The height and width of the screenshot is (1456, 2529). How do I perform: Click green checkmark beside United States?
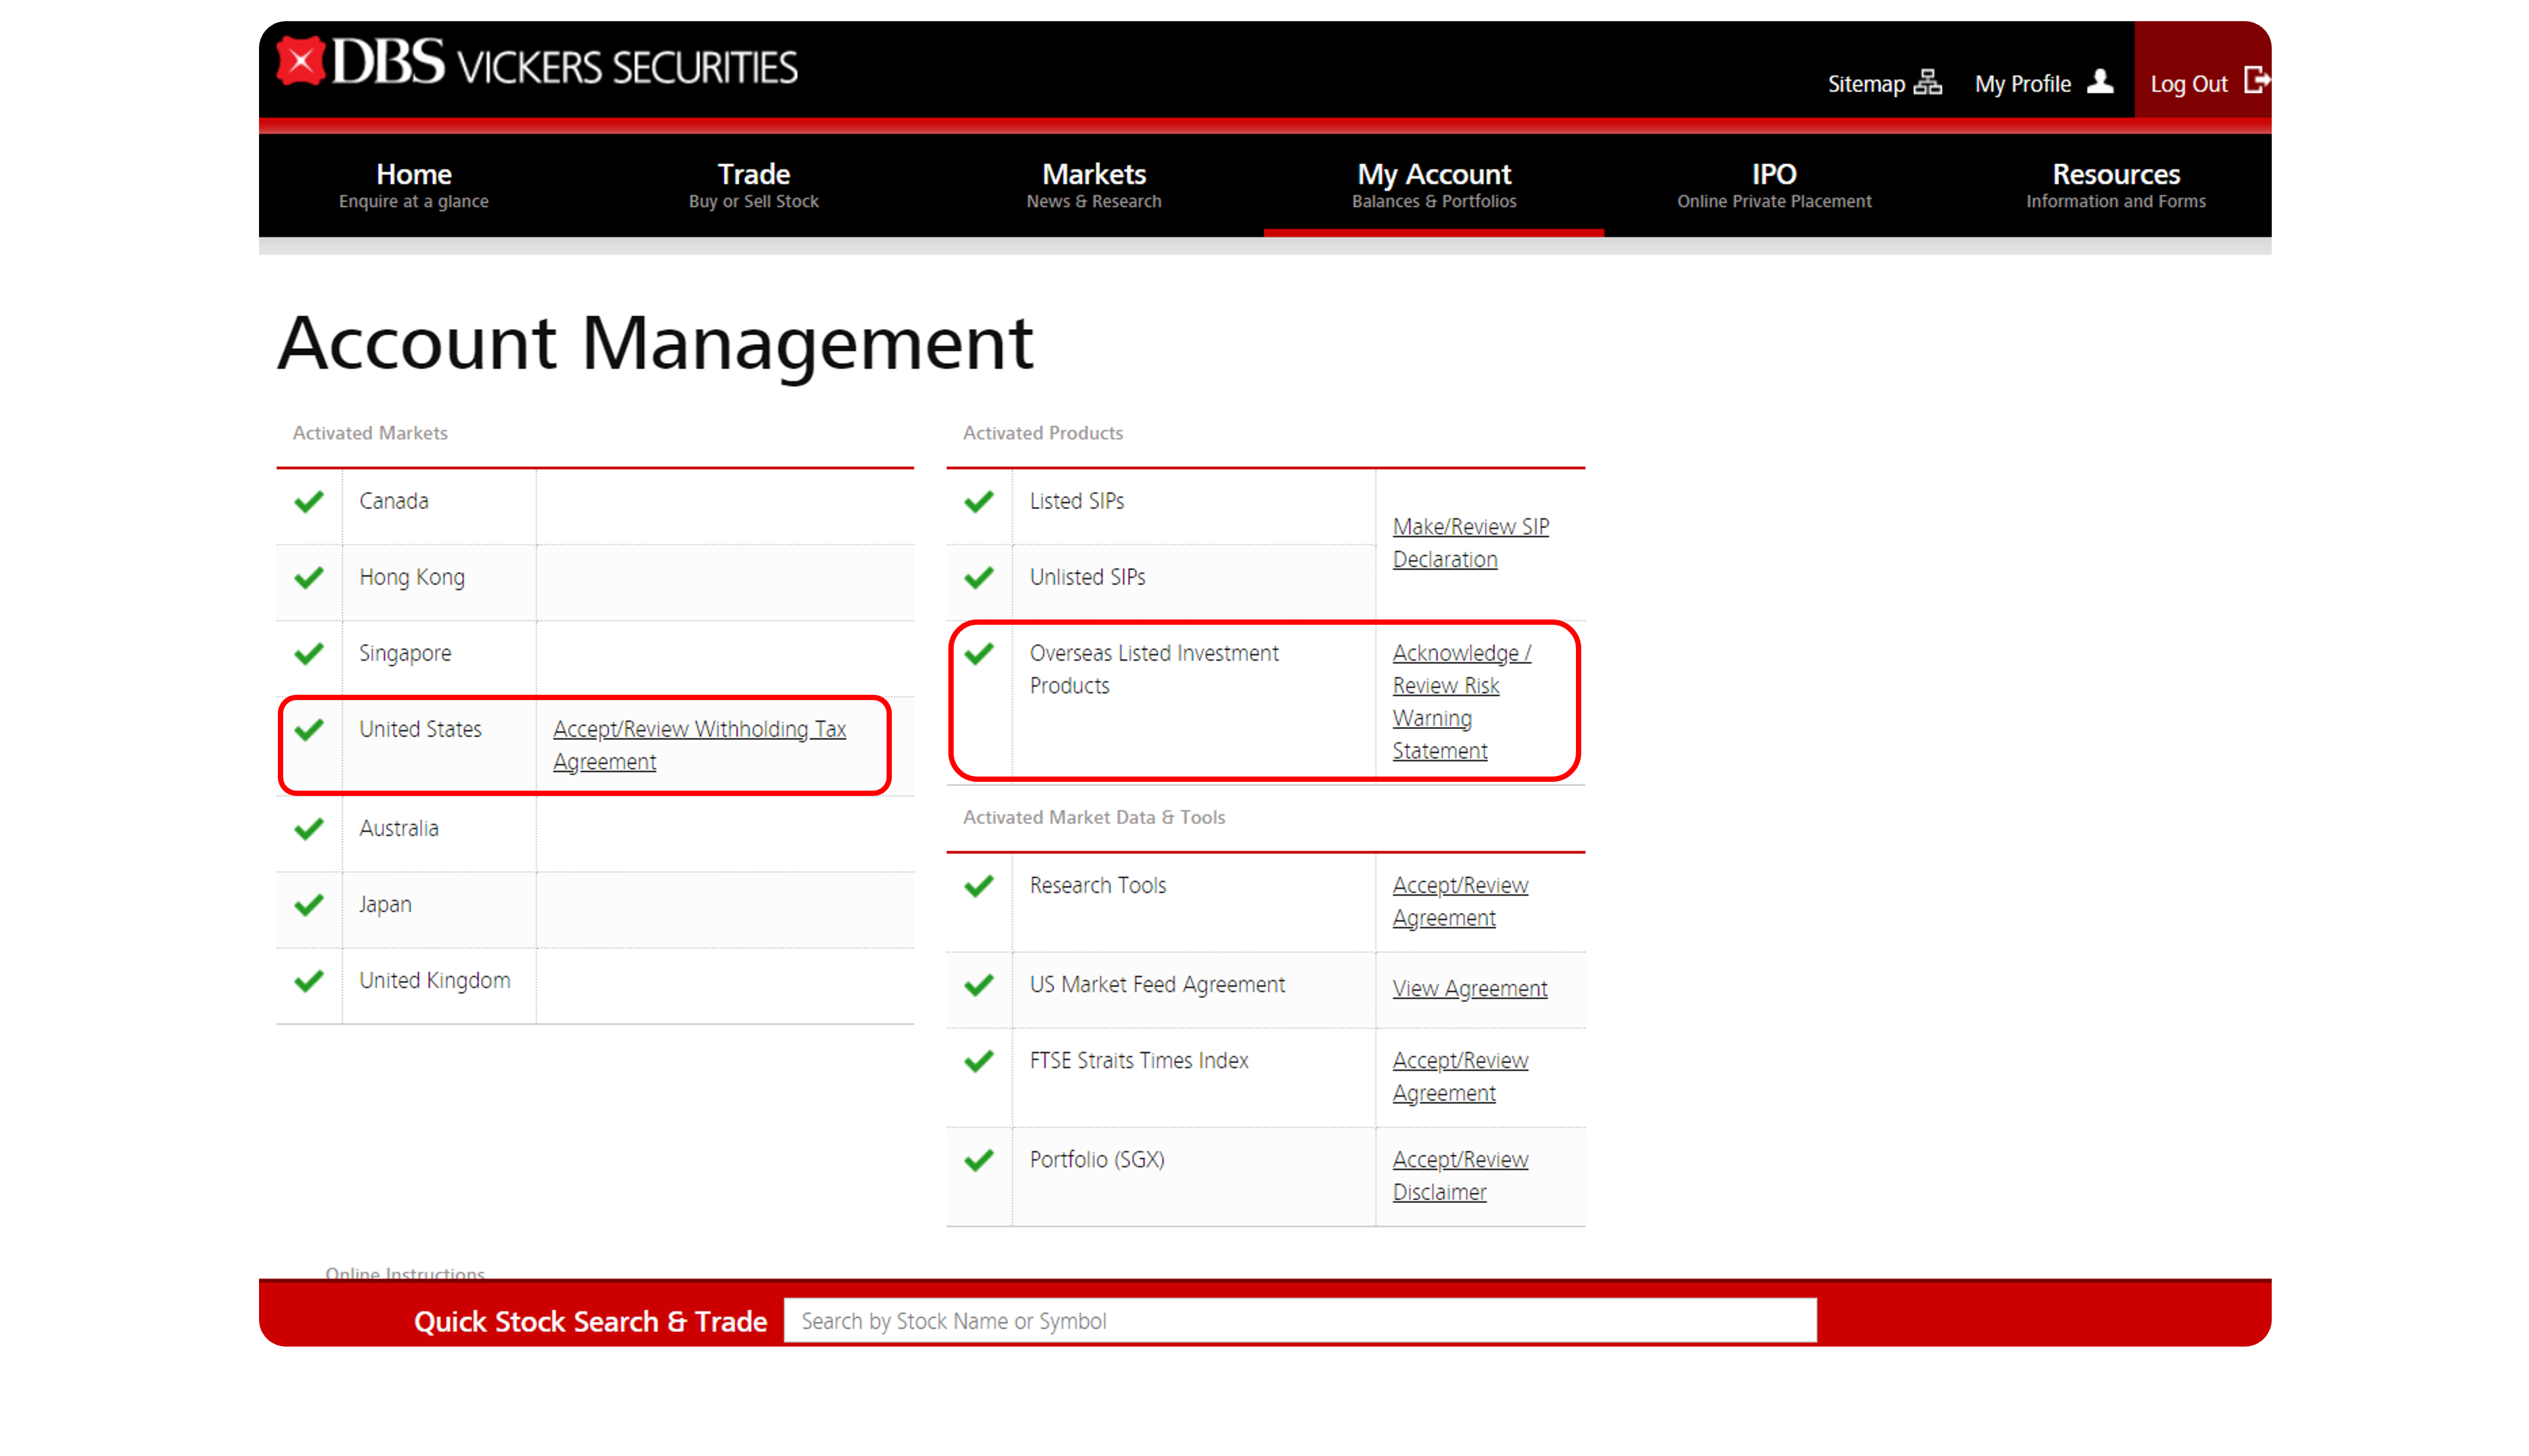pyautogui.click(x=309, y=729)
